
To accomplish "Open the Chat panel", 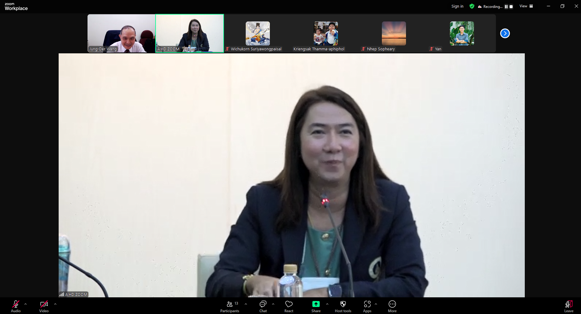I will pyautogui.click(x=263, y=306).
